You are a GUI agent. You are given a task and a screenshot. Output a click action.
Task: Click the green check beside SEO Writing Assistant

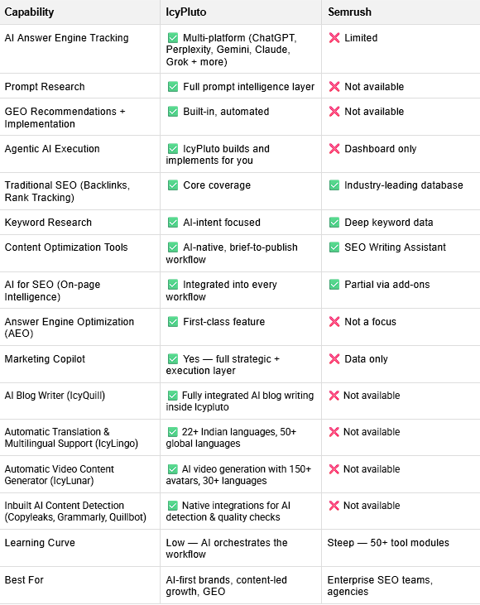point(334,247)
